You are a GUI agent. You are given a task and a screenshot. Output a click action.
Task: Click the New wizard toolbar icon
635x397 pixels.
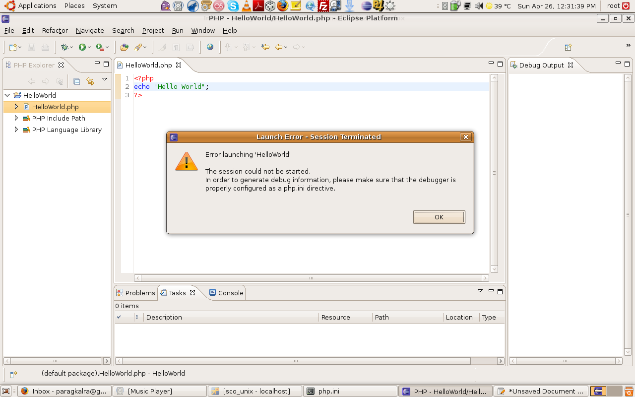tap(13, 47)
